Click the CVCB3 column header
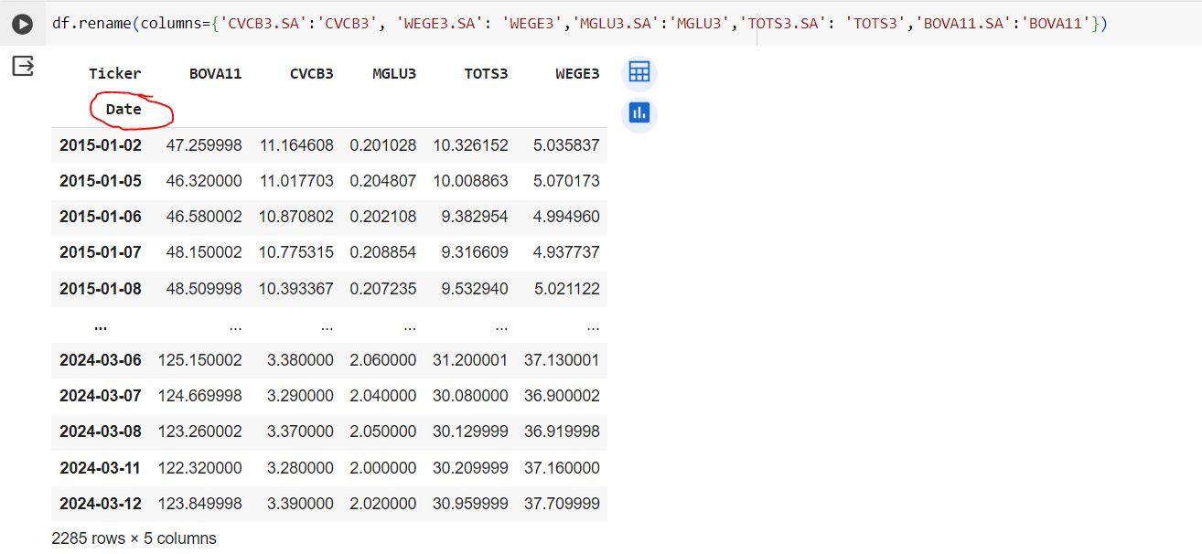The width and height of the screenshot is (1202, 554). (x=311, y=73)
